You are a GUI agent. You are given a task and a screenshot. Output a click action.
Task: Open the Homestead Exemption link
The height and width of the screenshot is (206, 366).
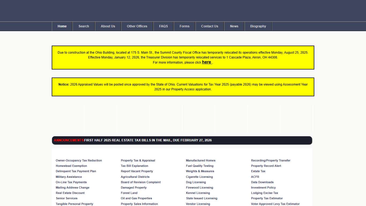click(x=71, y=166)
